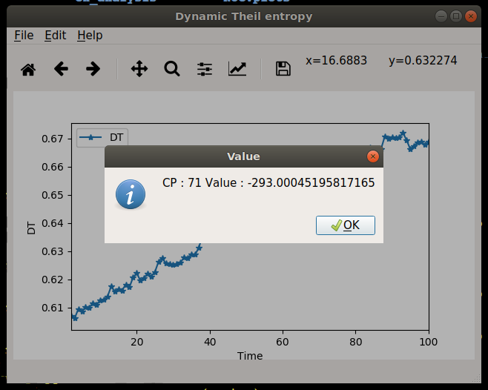Click the 0.61 y-axis tick label
The width and height of the screenshot is (488, 390).
(x=52, y=308)
